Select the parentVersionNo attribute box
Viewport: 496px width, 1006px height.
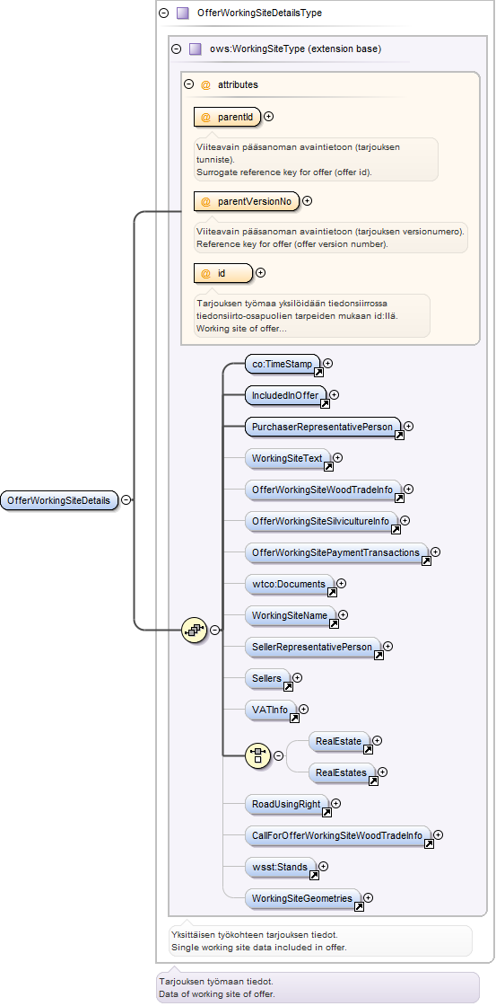point(247,201)
